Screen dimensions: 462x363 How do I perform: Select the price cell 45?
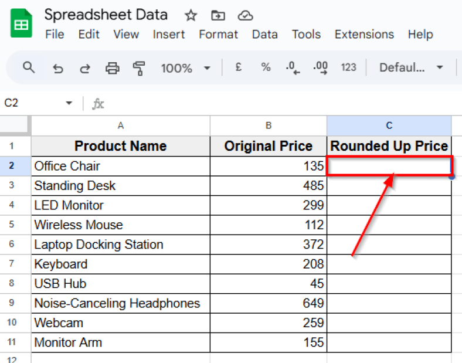tap(269, 284)
